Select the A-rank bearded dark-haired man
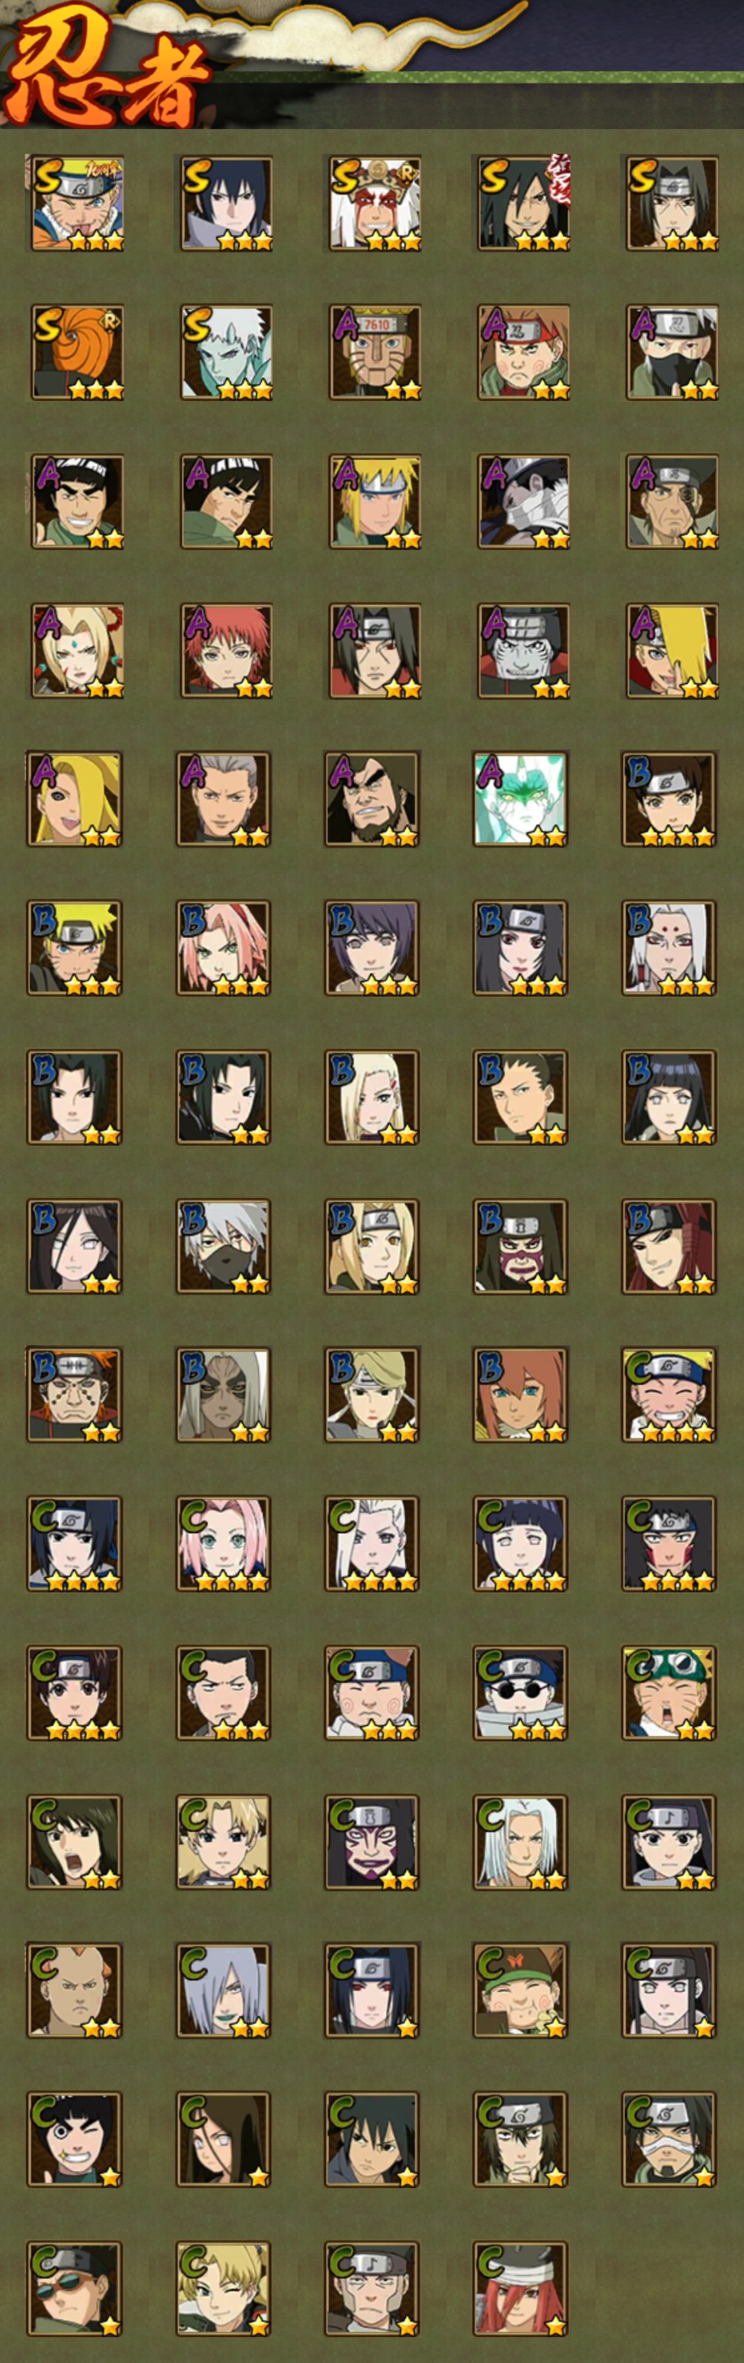The width and height of the screenshot is (744, 2363). [371, 799]
